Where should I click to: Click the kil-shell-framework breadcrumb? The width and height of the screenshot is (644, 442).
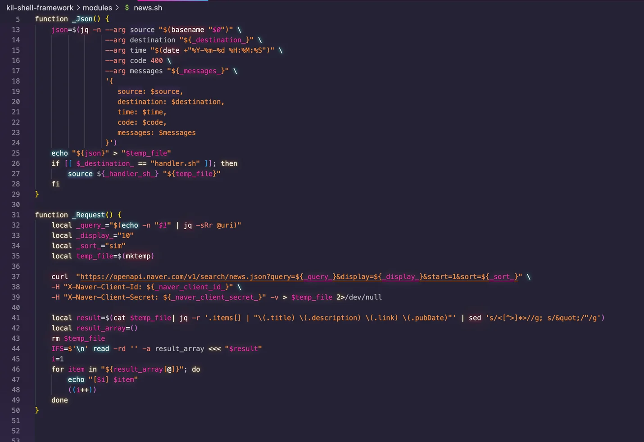40,8
